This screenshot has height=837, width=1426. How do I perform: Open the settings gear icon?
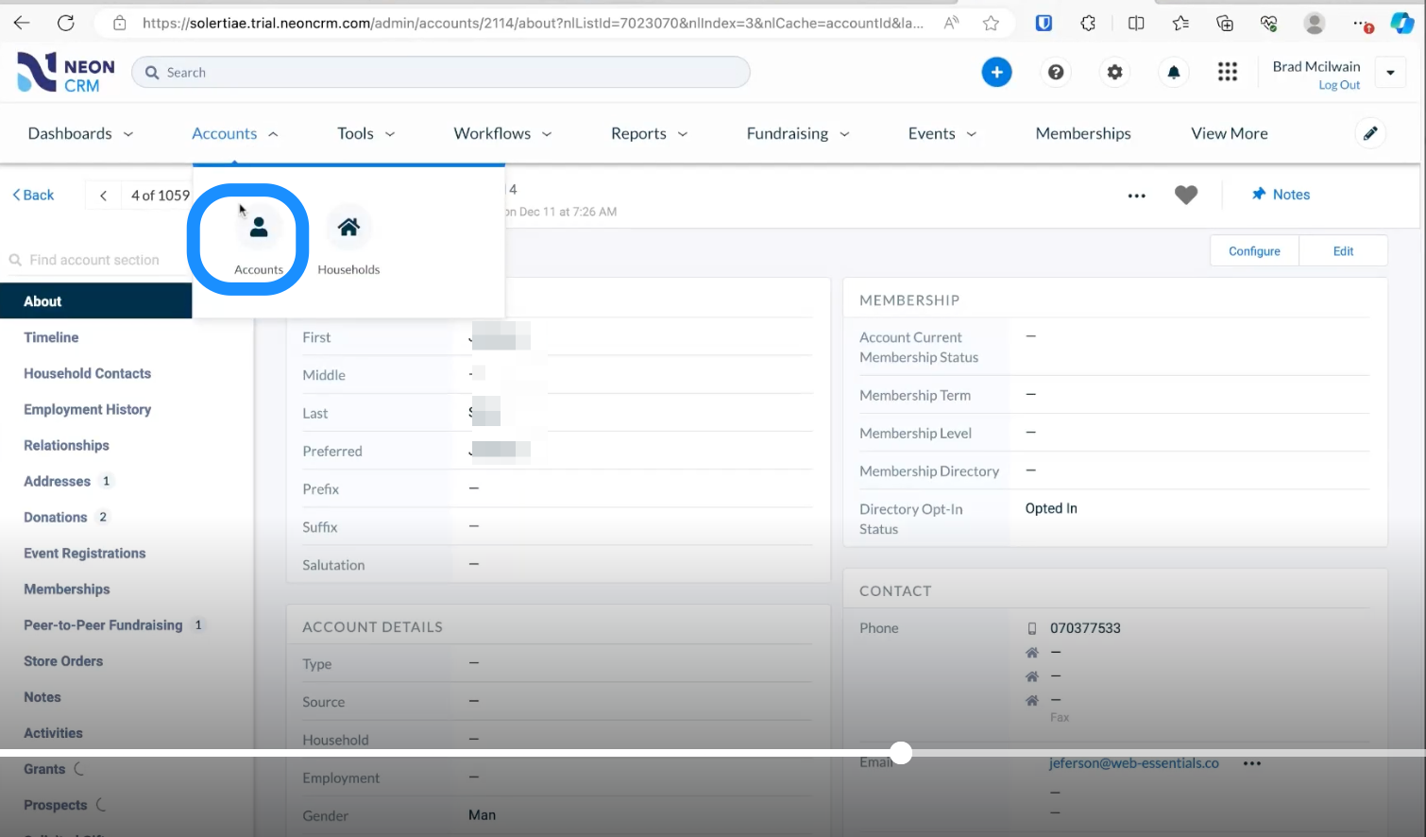pos(1115,72)
